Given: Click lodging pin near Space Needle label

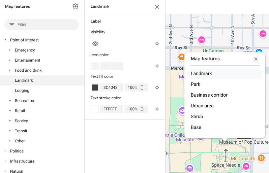Looking at the screenshot, I should point(246,166).
